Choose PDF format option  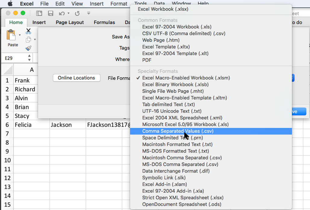[211, 60]
